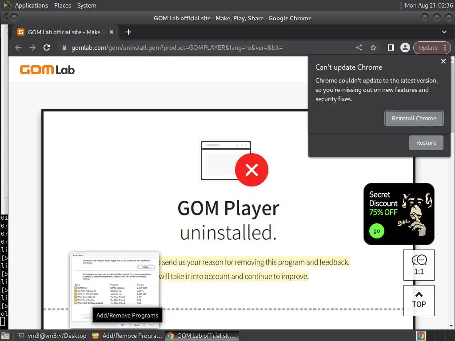Click the page scrollbar down arrow
The image size is (455, 341).
coord(451,326)
